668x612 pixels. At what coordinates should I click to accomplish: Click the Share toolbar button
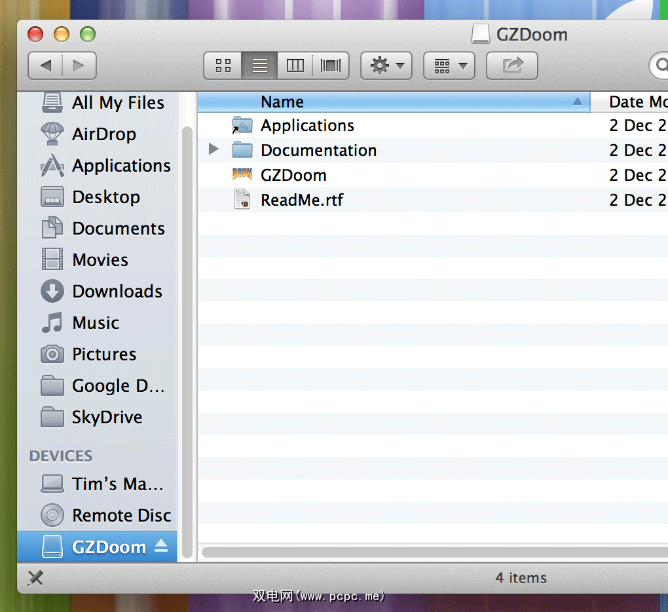coord(512,66)
